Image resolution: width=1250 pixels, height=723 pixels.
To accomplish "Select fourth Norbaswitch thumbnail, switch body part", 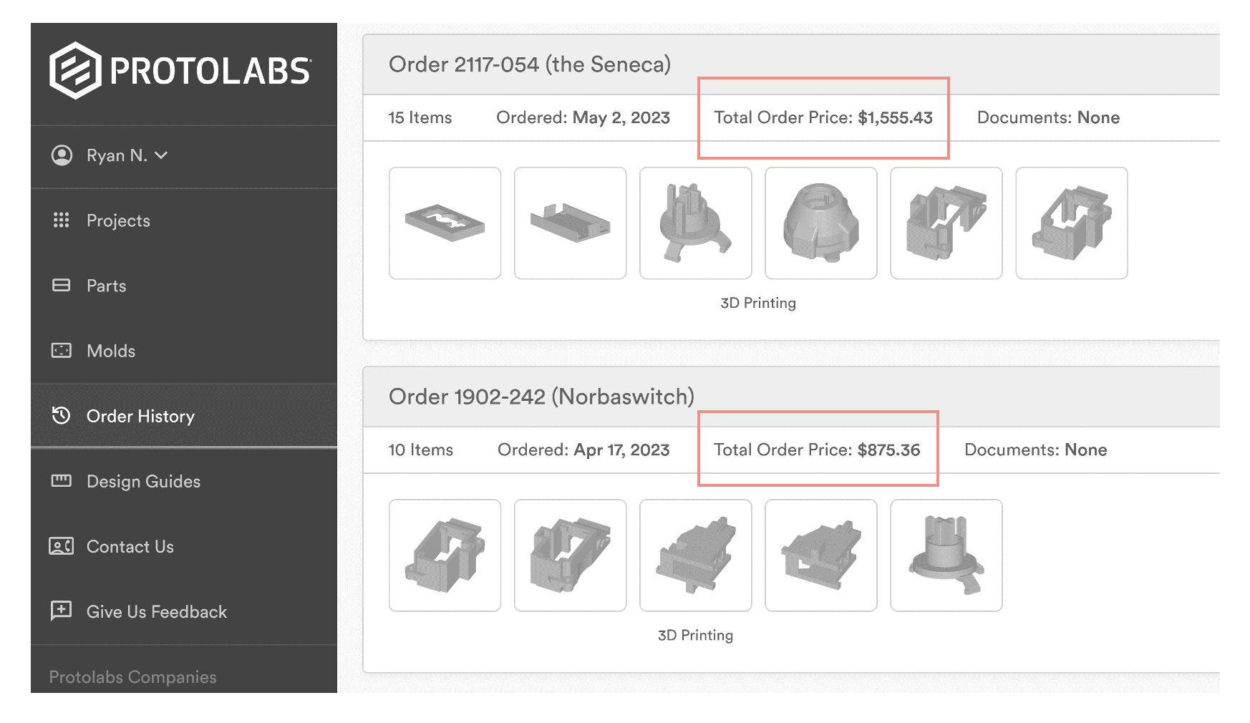I will tap(821, 555).
